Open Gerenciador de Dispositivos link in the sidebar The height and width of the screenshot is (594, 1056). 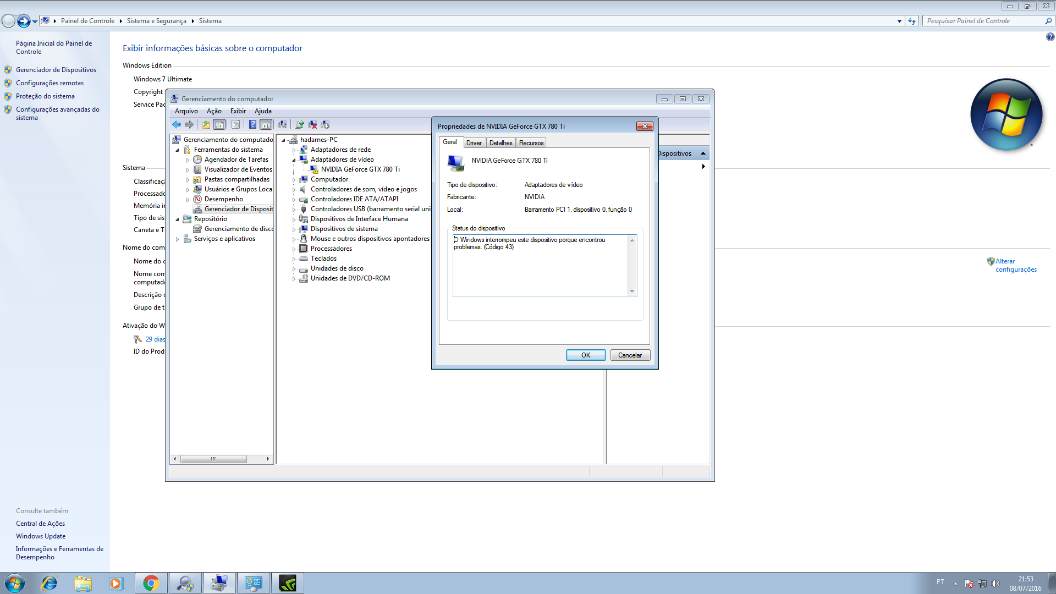(56, 70)
